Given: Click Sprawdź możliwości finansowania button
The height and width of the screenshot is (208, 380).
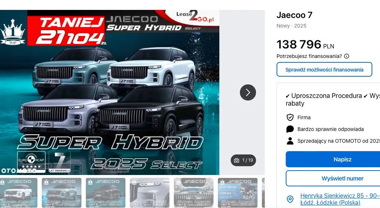Looking at the screenshot, I should tap(324, 70).
